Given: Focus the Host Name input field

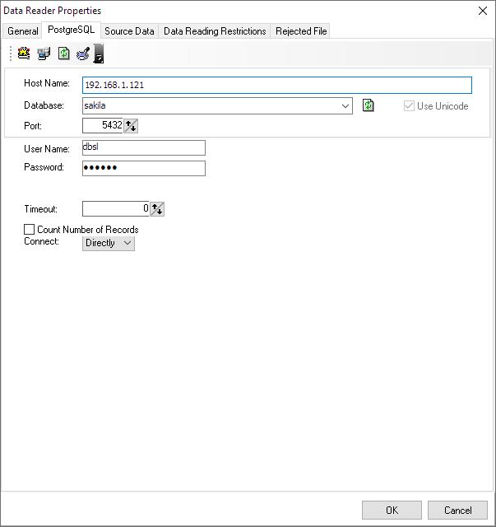Looking at the screenshot, I should (277, 85).
